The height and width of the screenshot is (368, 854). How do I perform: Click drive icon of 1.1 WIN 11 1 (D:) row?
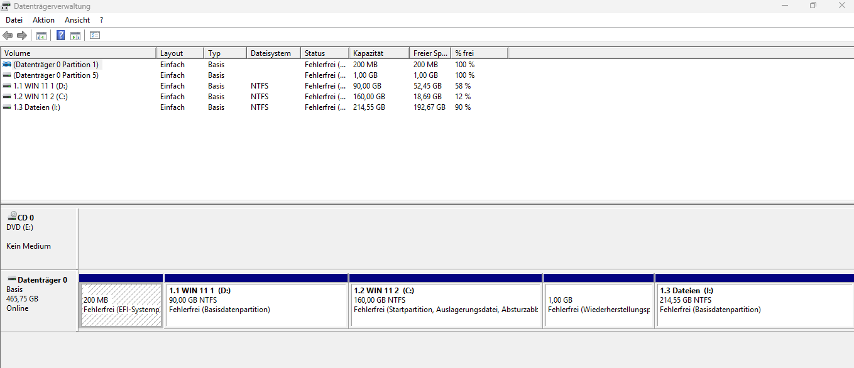7,86
